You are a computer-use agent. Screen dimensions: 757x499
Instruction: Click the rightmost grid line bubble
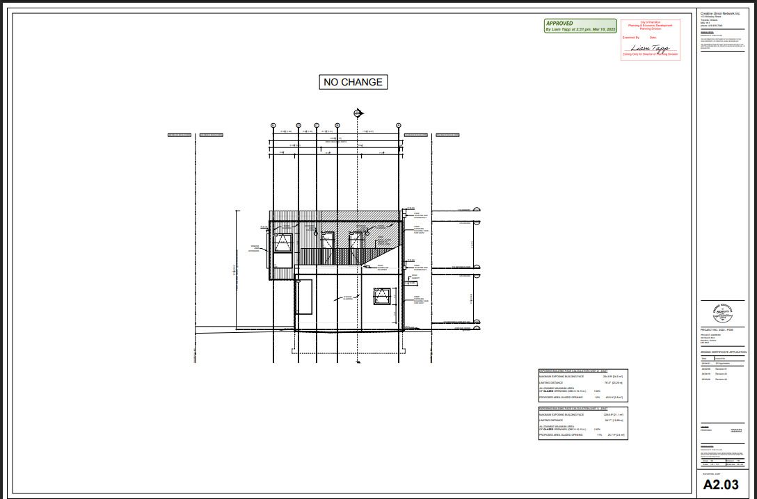[x=399, y=126]
